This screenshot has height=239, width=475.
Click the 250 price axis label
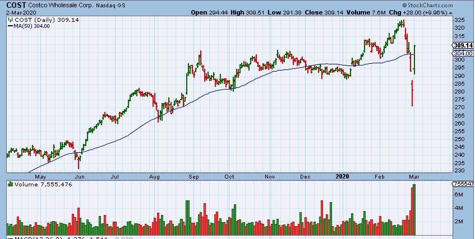[x=459, y=139]
